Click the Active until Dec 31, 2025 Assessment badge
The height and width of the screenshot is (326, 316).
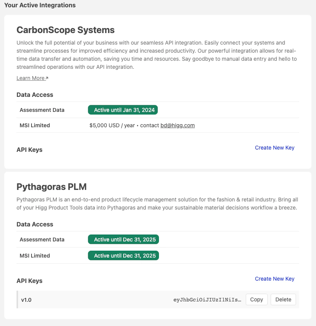(123, 240)
